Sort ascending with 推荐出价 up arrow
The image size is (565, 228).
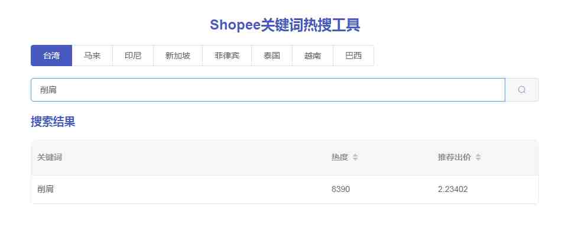[478, 155]
